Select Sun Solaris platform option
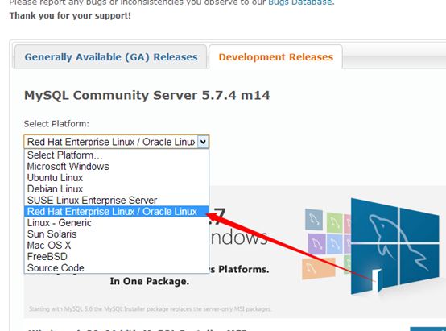This screenshot has height=331, width=446. click(117, 234)
